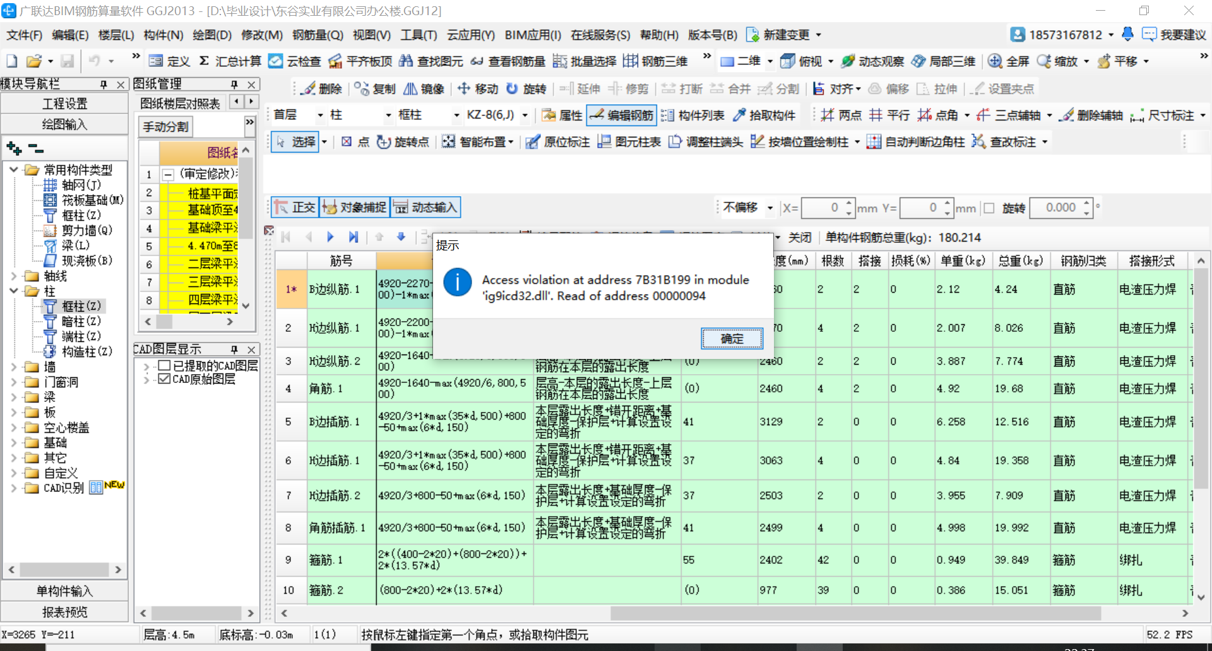Click the 工程设置 navigation button
1212x651 pixels.
[x=64, y=103]
